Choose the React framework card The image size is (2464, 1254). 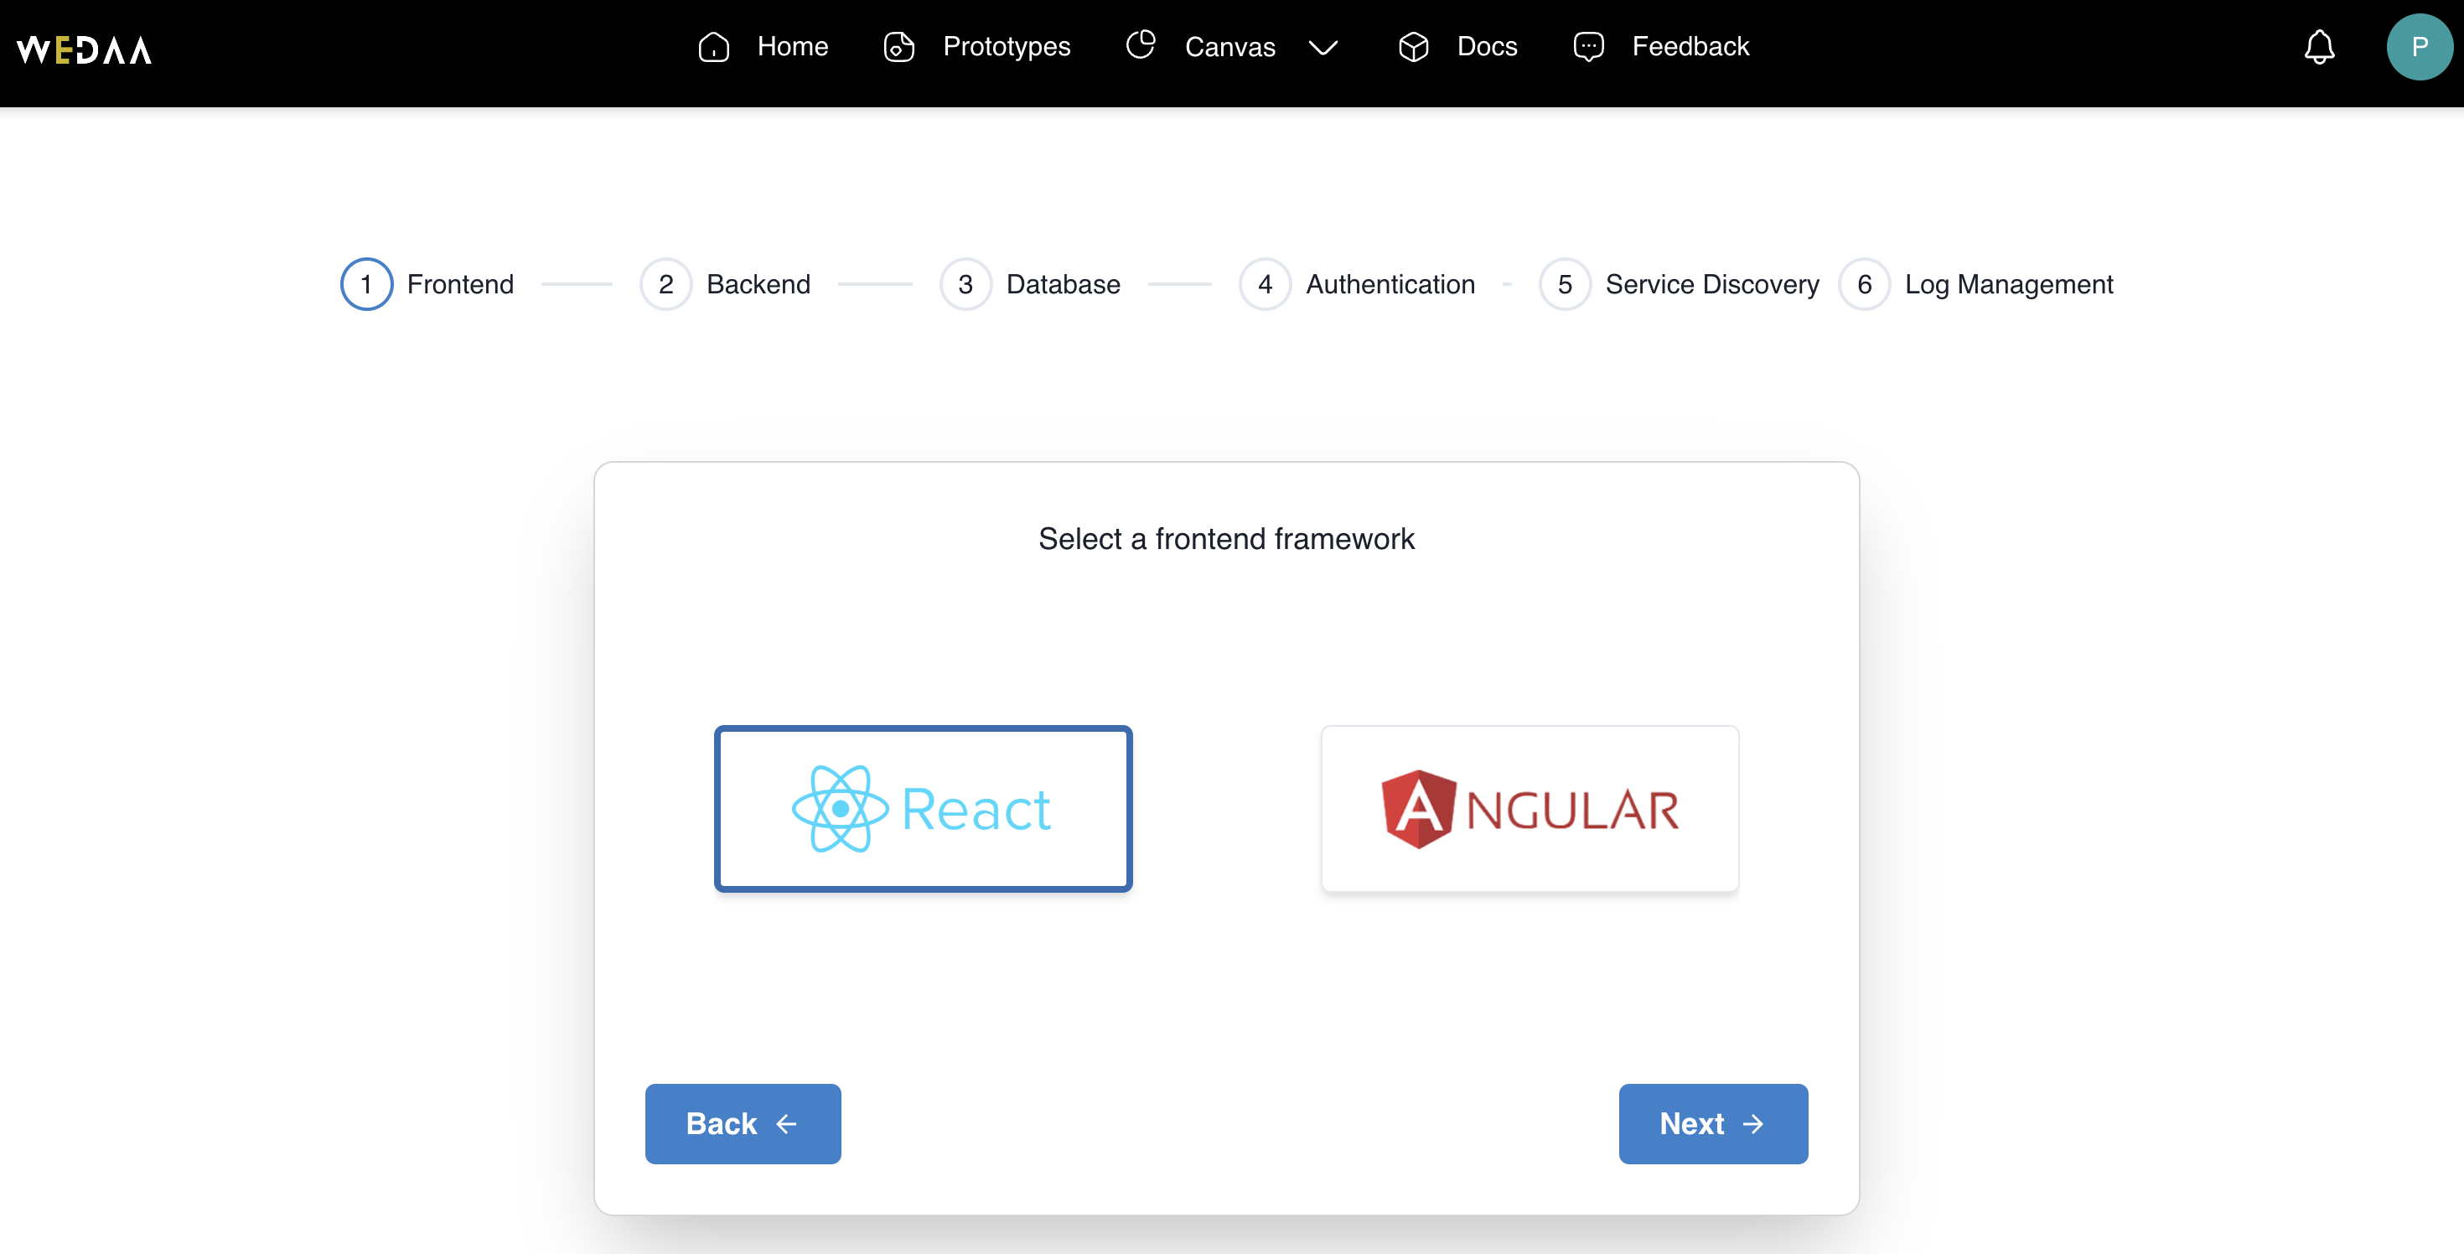(923, 808)
